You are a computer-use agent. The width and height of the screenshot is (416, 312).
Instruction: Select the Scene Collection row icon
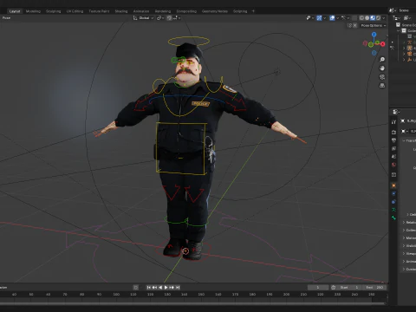398,25
